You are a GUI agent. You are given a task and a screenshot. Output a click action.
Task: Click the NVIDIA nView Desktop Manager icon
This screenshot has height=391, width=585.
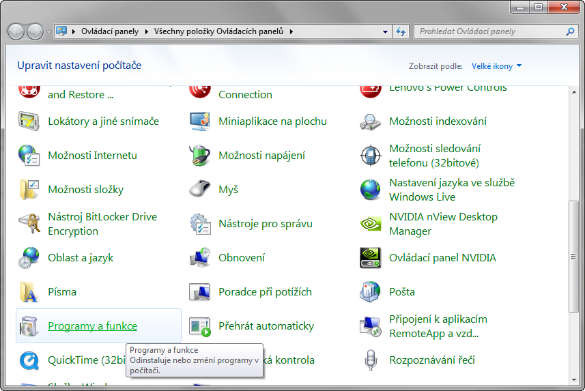pyautogui.click(x=370, y=224)
